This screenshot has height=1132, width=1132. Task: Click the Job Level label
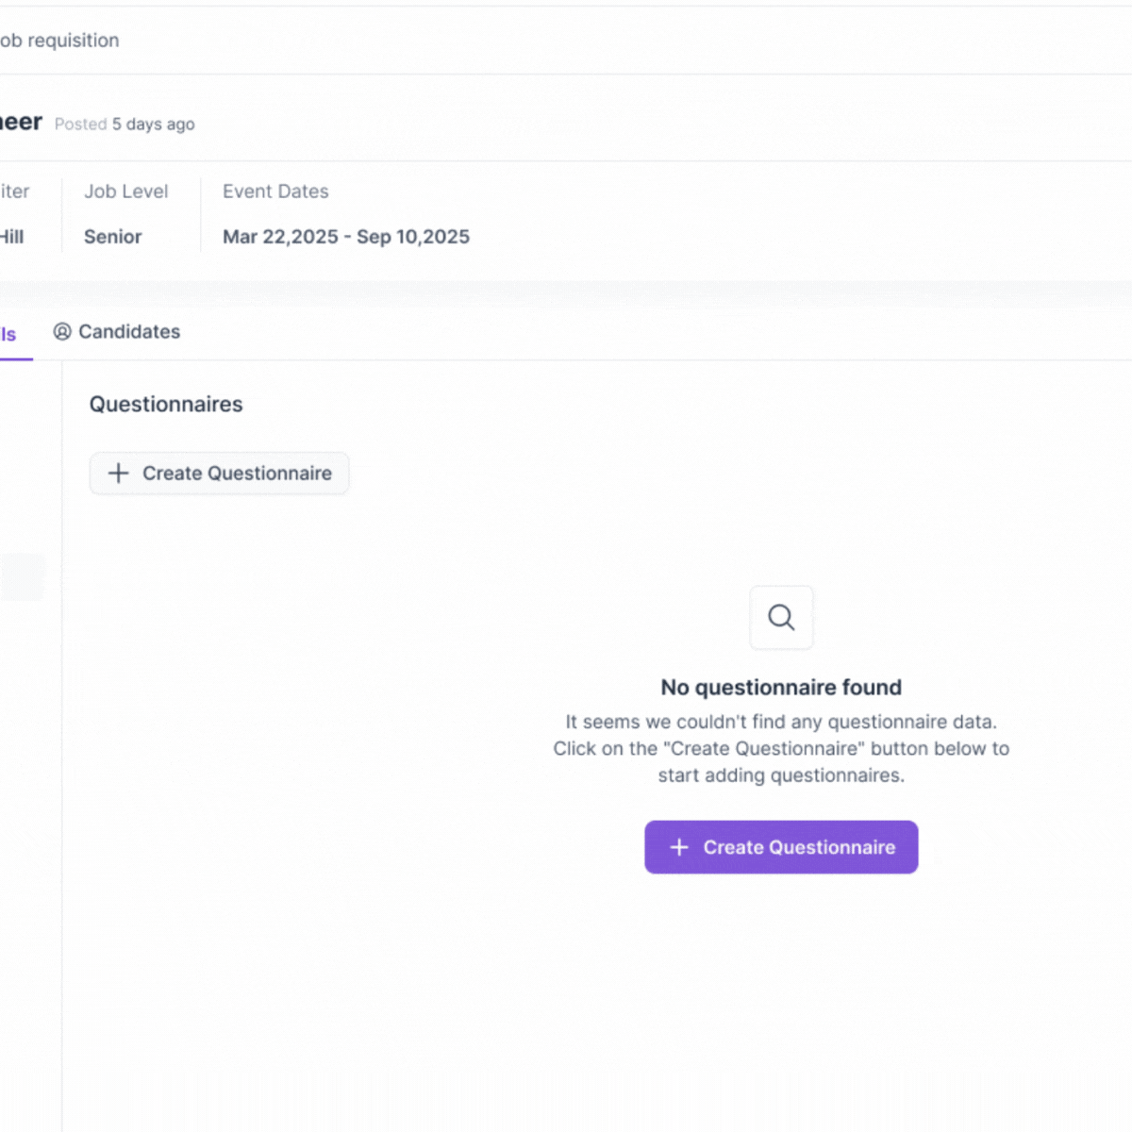pos(125,191)
